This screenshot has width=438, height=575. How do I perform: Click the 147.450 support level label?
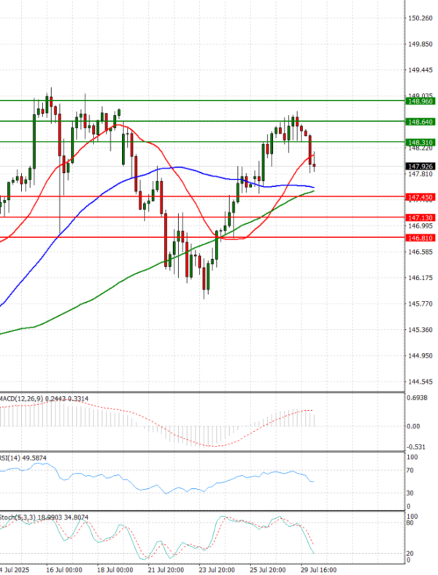(x=420, y=197)
